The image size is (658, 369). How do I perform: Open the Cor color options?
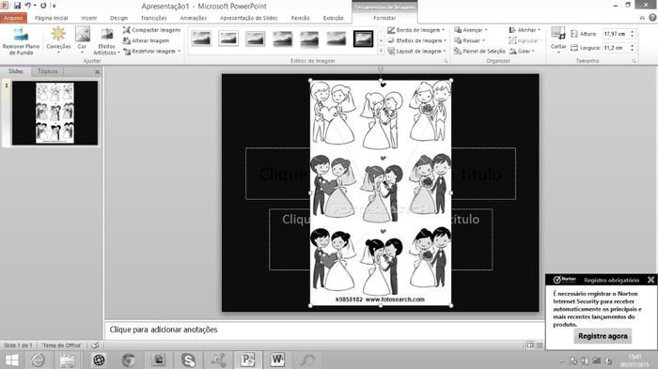click(x=83, y=41)
